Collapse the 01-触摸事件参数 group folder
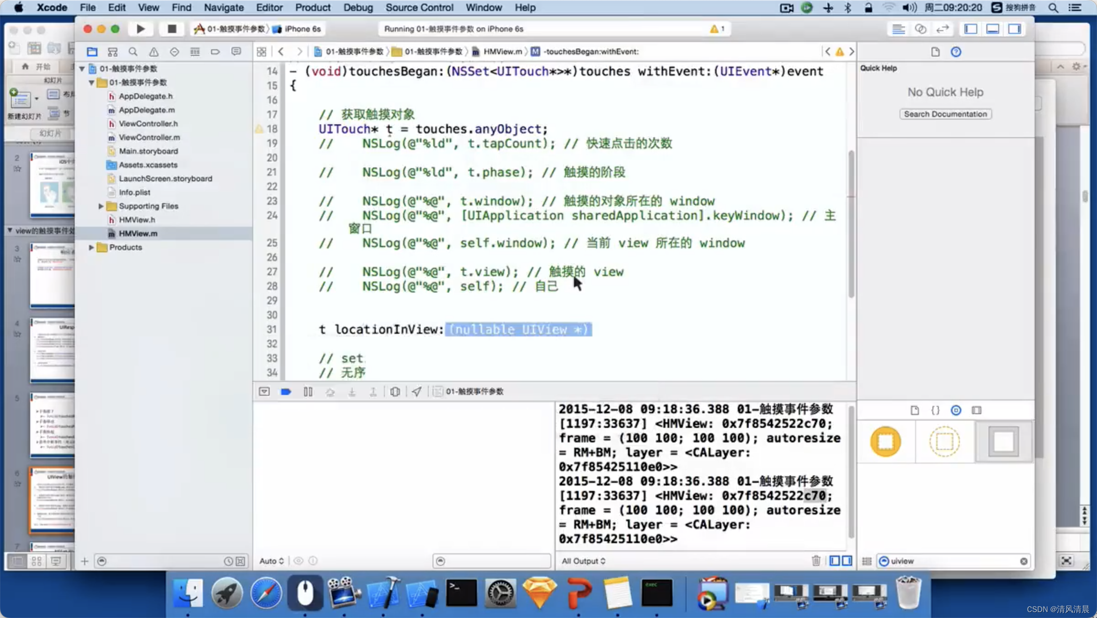Image resolution: width=1097 pixels, height=618 pixels. pyautogui.click(x=91, y=82)
